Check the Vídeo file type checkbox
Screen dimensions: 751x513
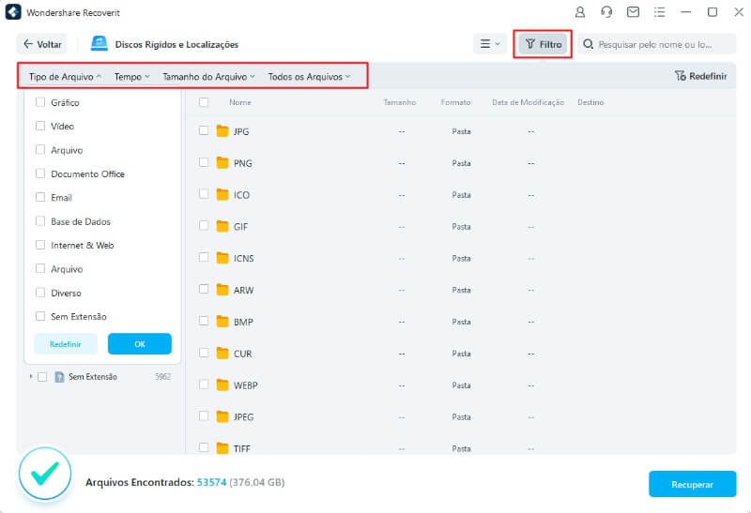(x=40, y=126)
